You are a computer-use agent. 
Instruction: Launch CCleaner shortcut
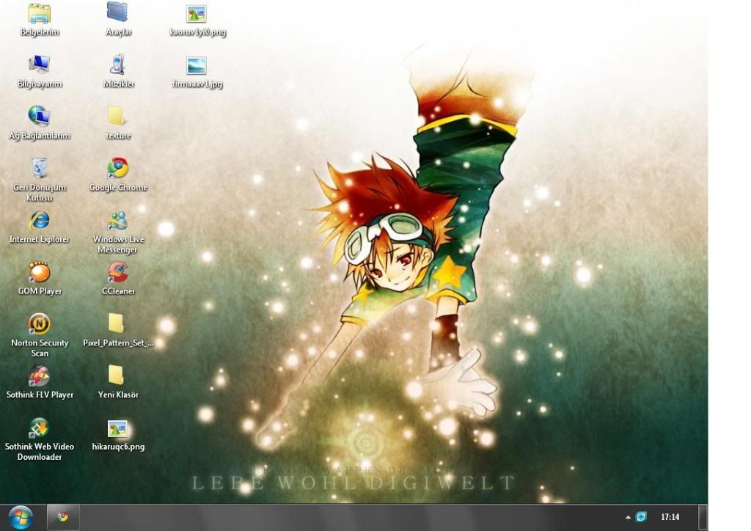[117, 272]
